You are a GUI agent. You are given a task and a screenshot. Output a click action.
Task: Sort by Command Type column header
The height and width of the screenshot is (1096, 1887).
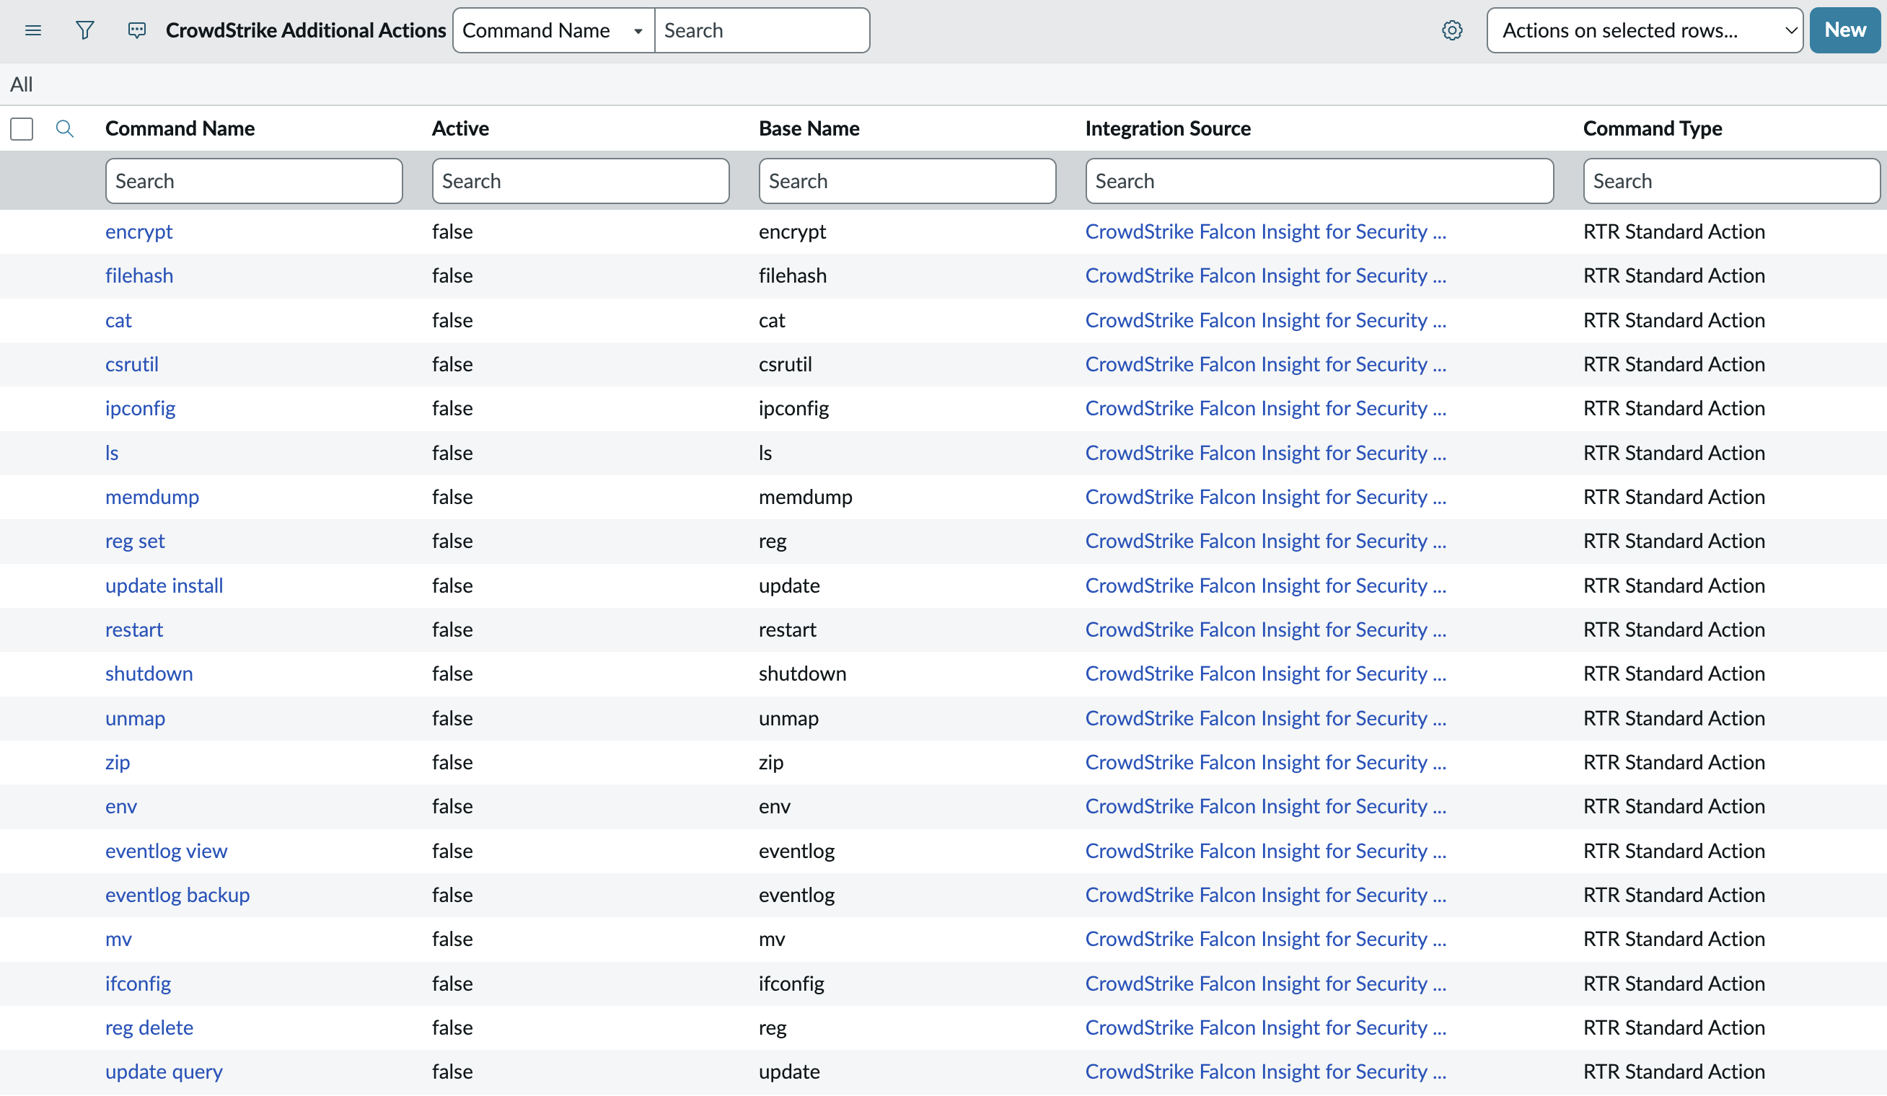[x=1652, y=129]
